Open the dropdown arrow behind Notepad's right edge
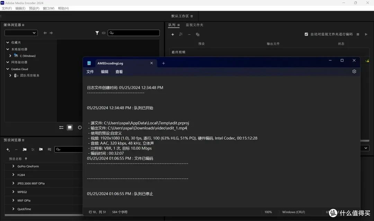 366,148
